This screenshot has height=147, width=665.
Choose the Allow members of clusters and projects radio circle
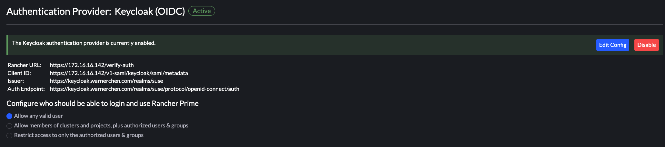(x=9, y=126)
